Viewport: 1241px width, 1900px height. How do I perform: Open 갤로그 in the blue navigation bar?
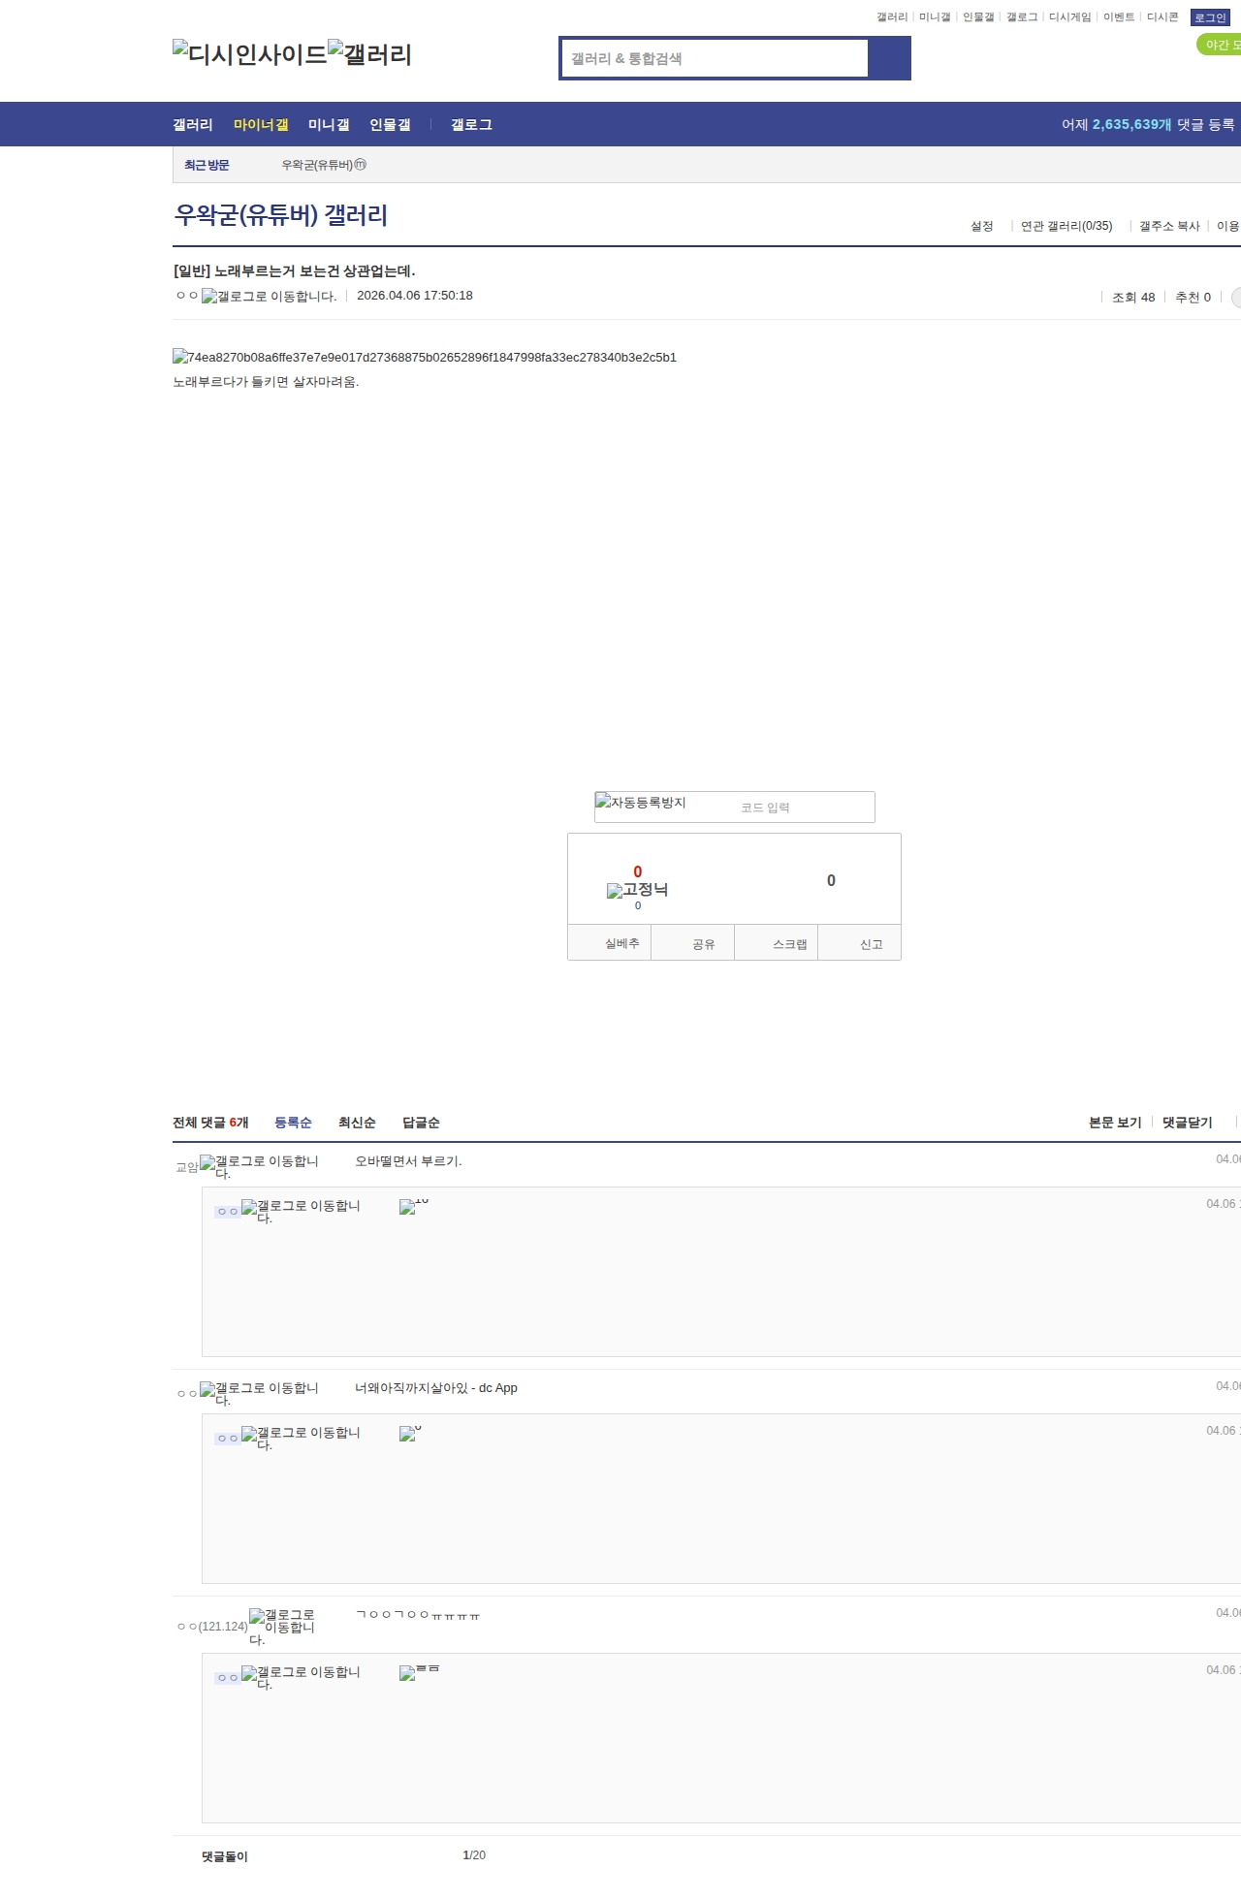point(471,125)
